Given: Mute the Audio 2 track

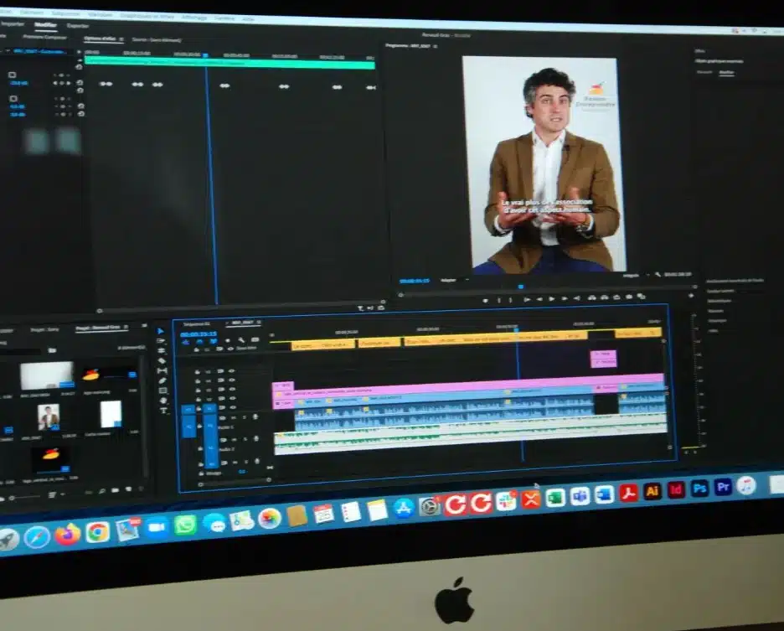Looking at the screenshot, I should (x=235, y=439).
